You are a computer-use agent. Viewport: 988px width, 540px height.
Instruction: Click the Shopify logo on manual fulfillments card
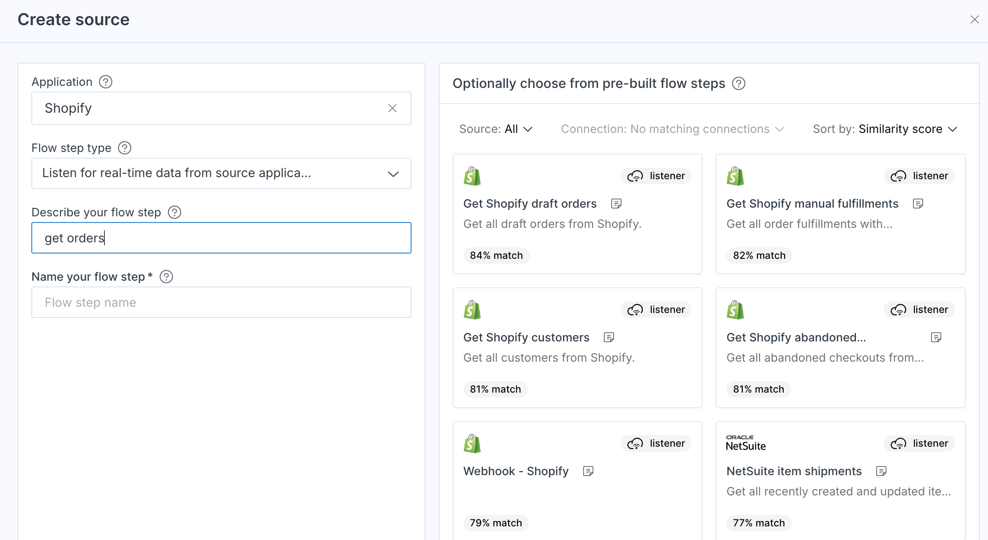[735, 176]
